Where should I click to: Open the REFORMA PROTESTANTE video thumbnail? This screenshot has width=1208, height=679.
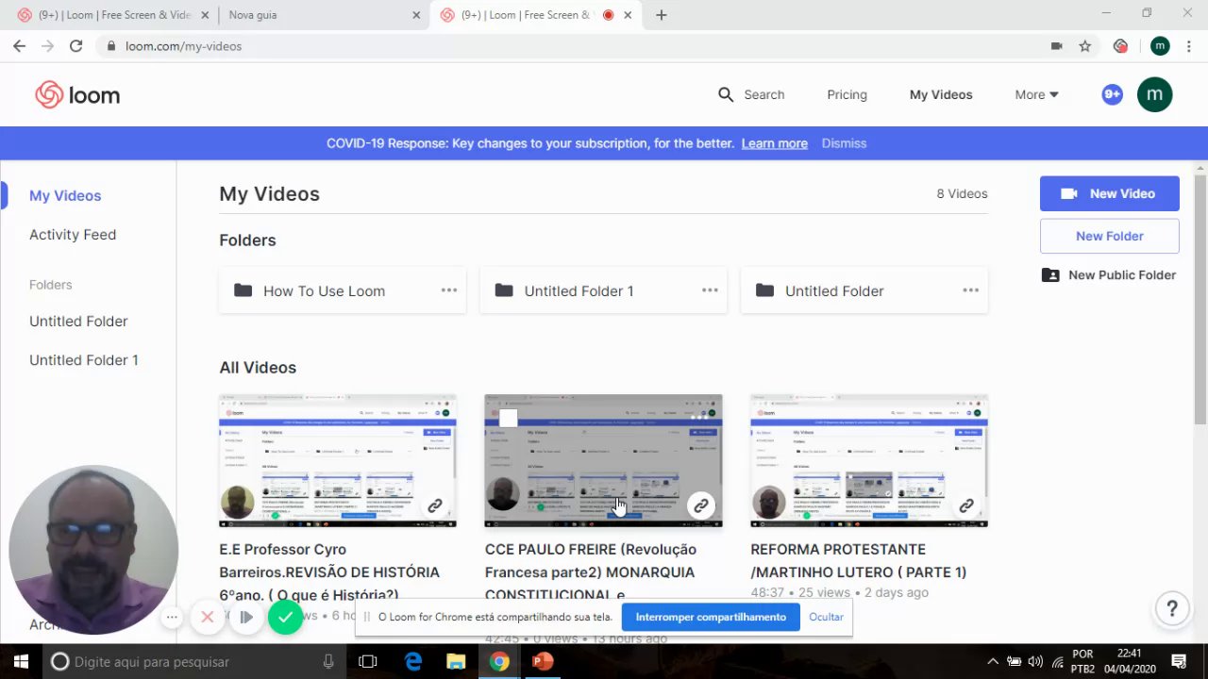[869, 461]
